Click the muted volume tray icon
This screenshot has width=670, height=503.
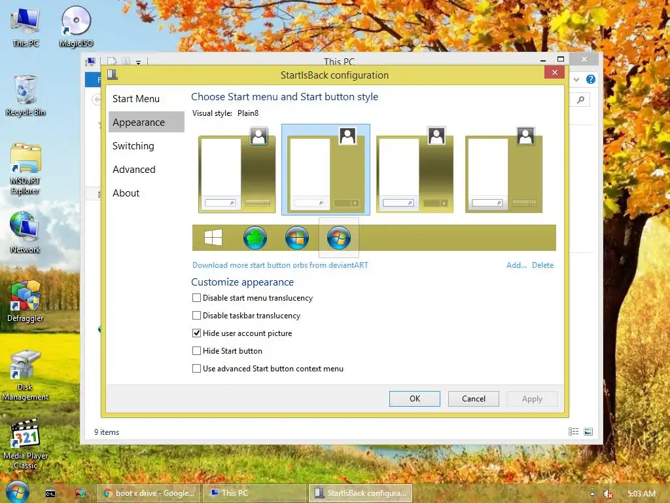point(608,494)
